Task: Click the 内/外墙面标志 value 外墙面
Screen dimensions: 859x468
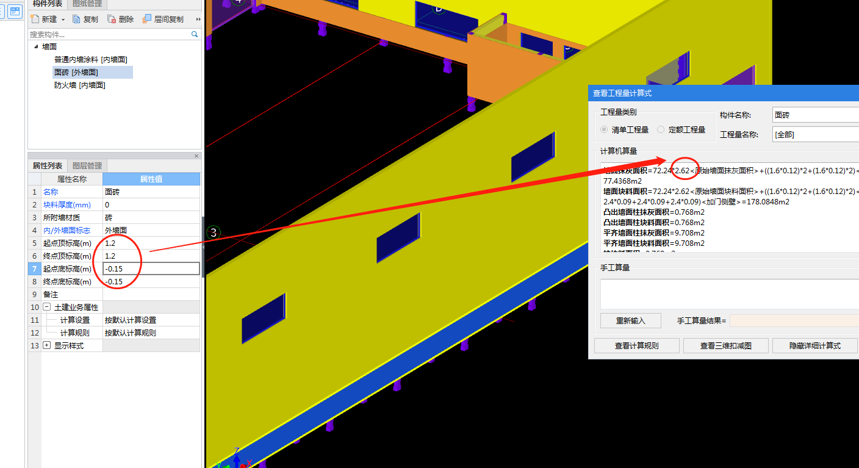Action: 151,230
